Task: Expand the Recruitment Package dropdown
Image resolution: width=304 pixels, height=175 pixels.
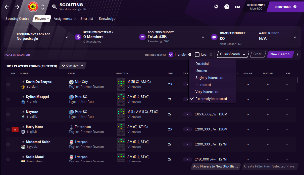Action: click(67, 37)
